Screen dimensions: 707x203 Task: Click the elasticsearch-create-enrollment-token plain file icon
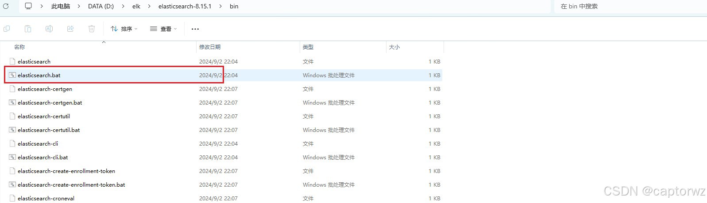point(12,171)
